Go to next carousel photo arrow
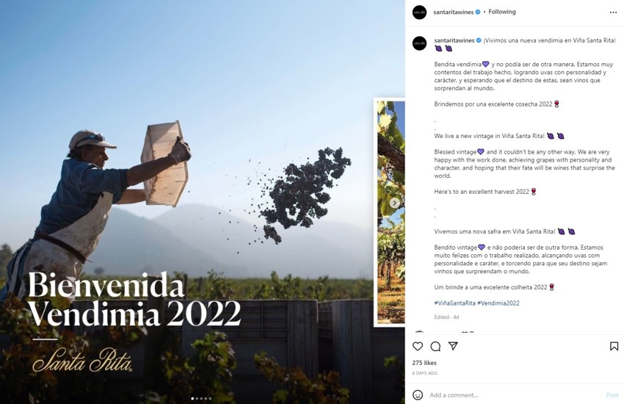The image size is (624, 404). [395, 203]
